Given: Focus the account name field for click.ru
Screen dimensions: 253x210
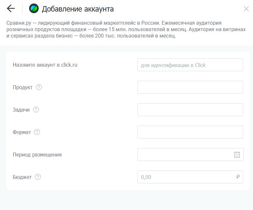Looking at the screenshot, I should tap(190, 65).
